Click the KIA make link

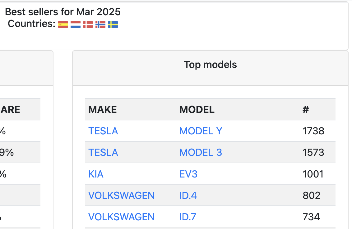[95, 174]
